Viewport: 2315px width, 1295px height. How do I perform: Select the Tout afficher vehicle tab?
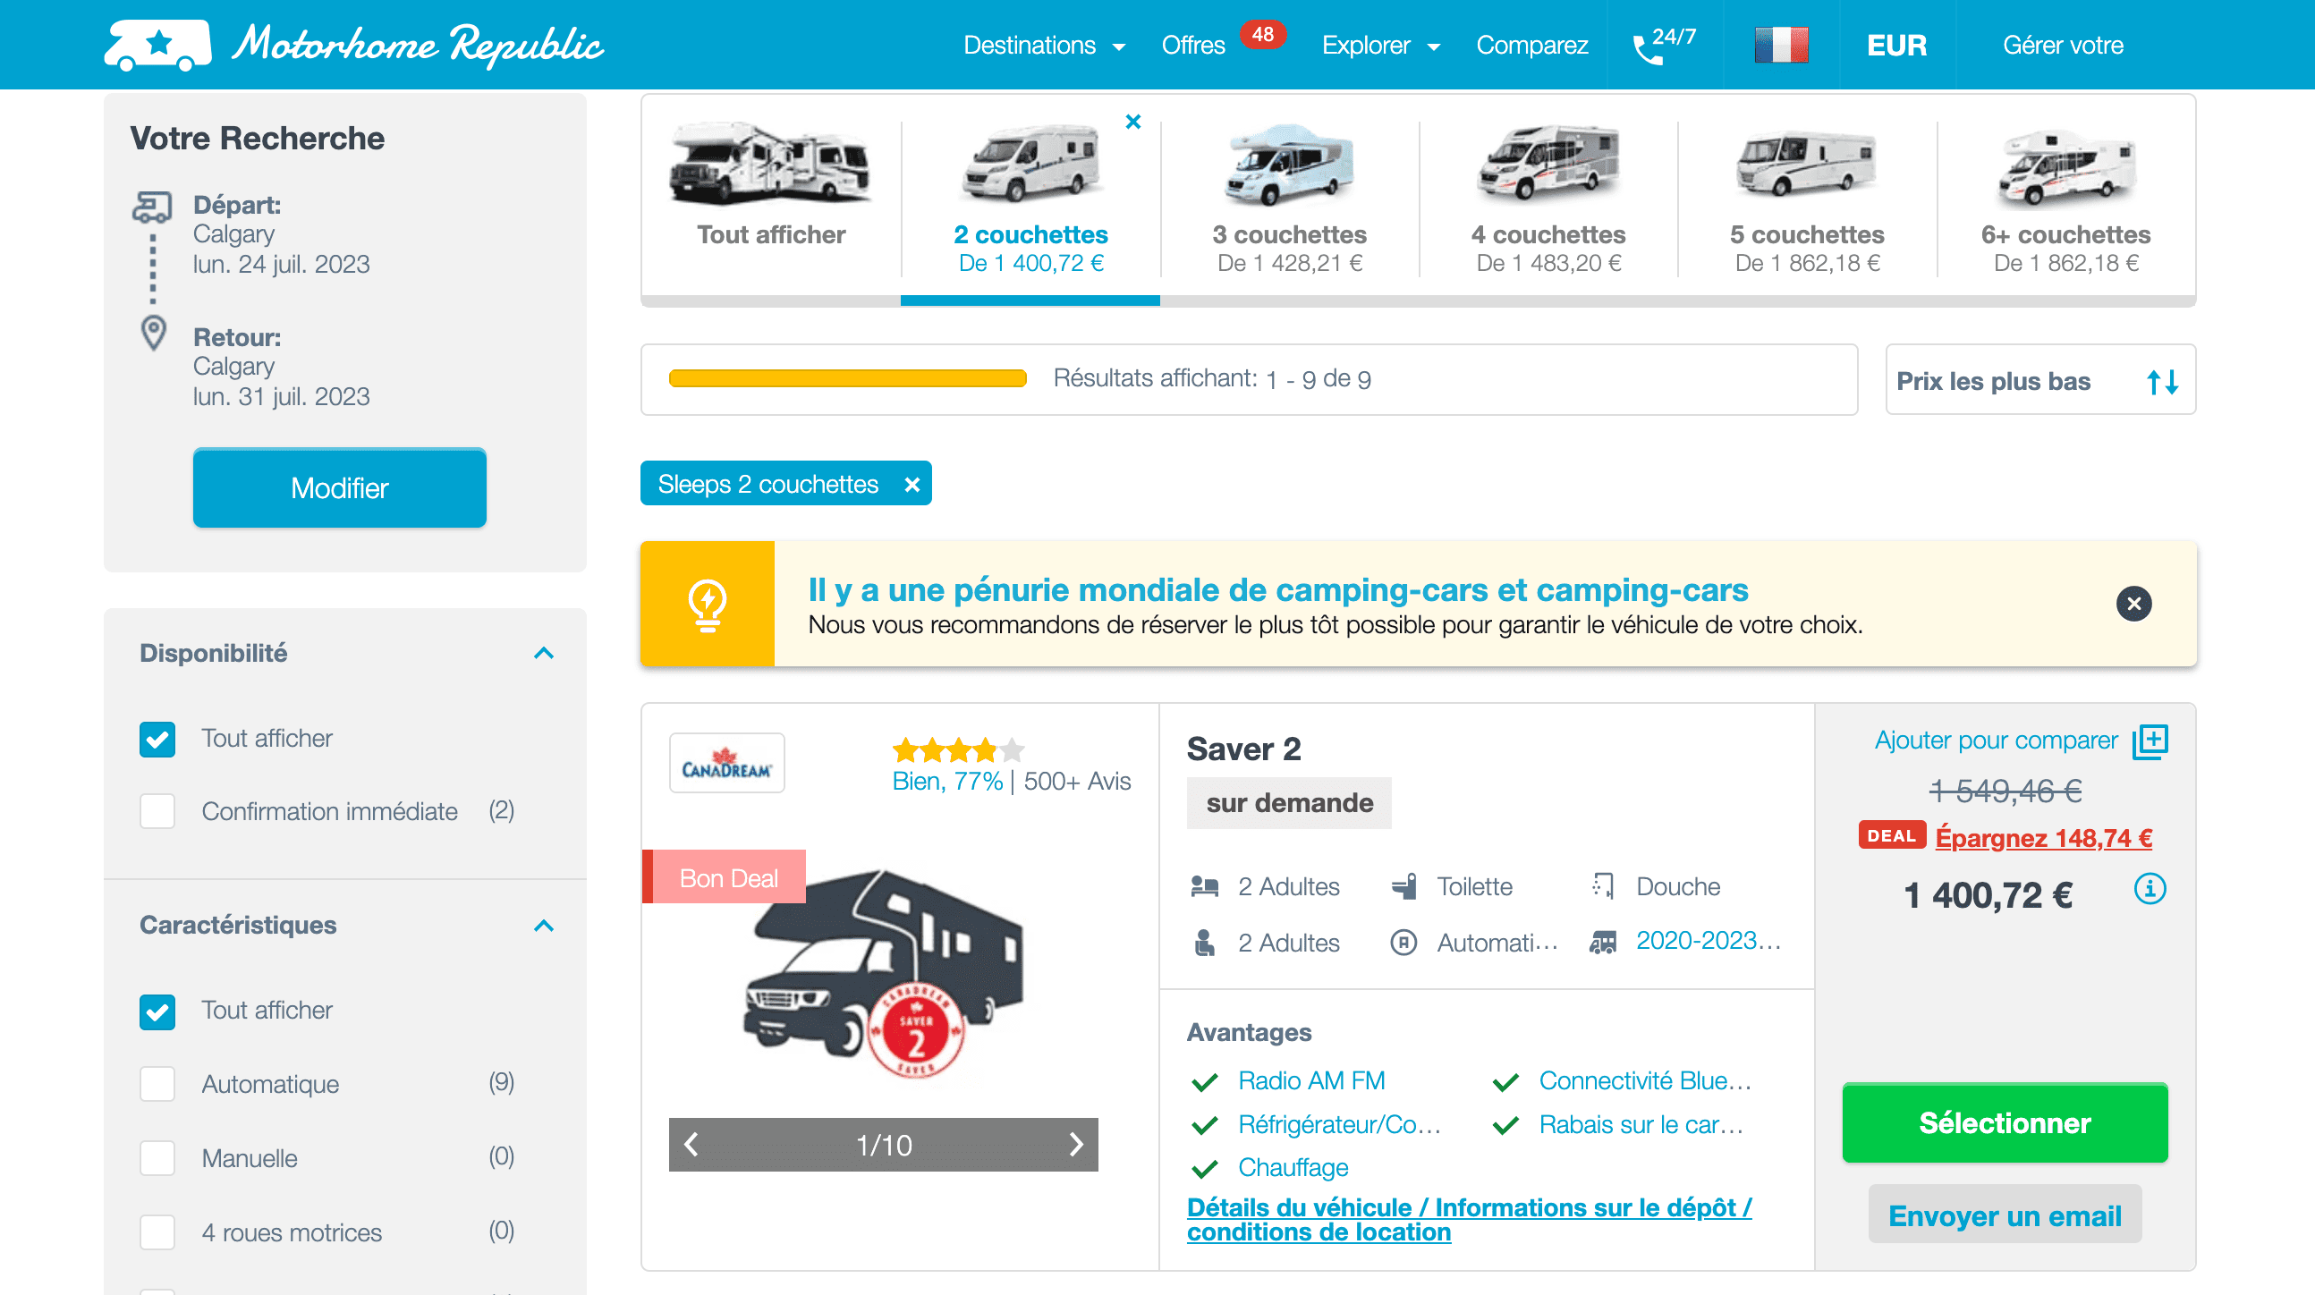771,198
